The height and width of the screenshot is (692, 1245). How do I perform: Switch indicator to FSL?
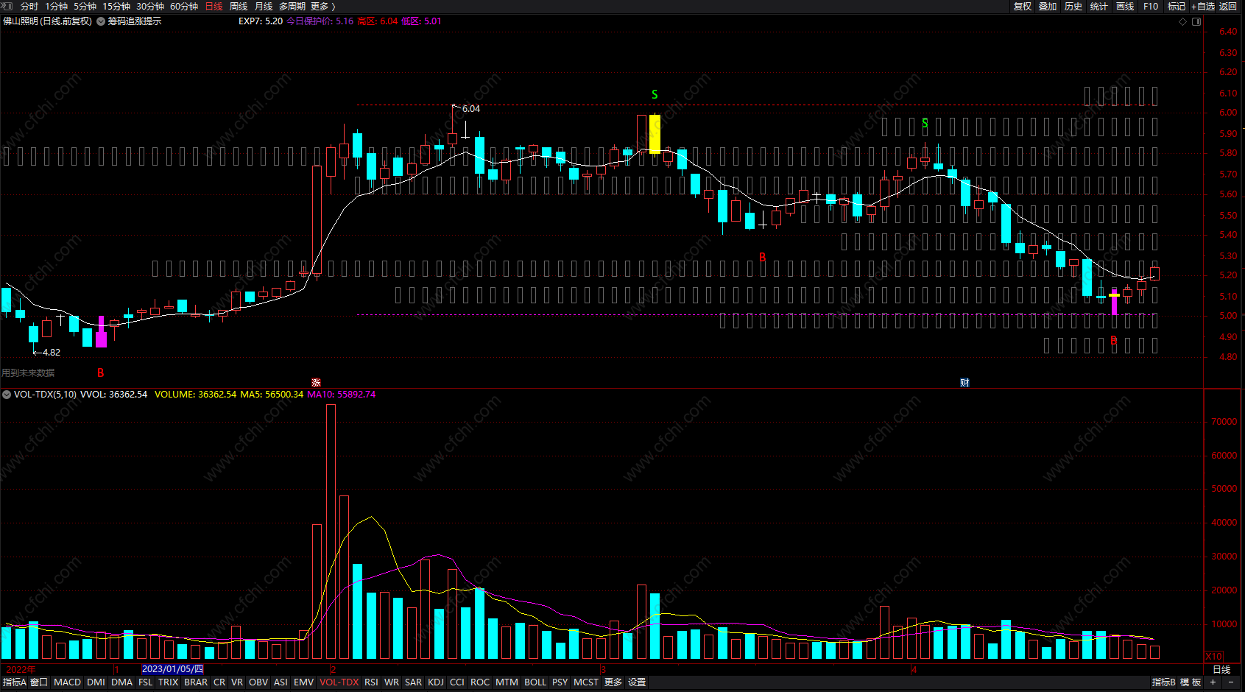coord(145,682)
